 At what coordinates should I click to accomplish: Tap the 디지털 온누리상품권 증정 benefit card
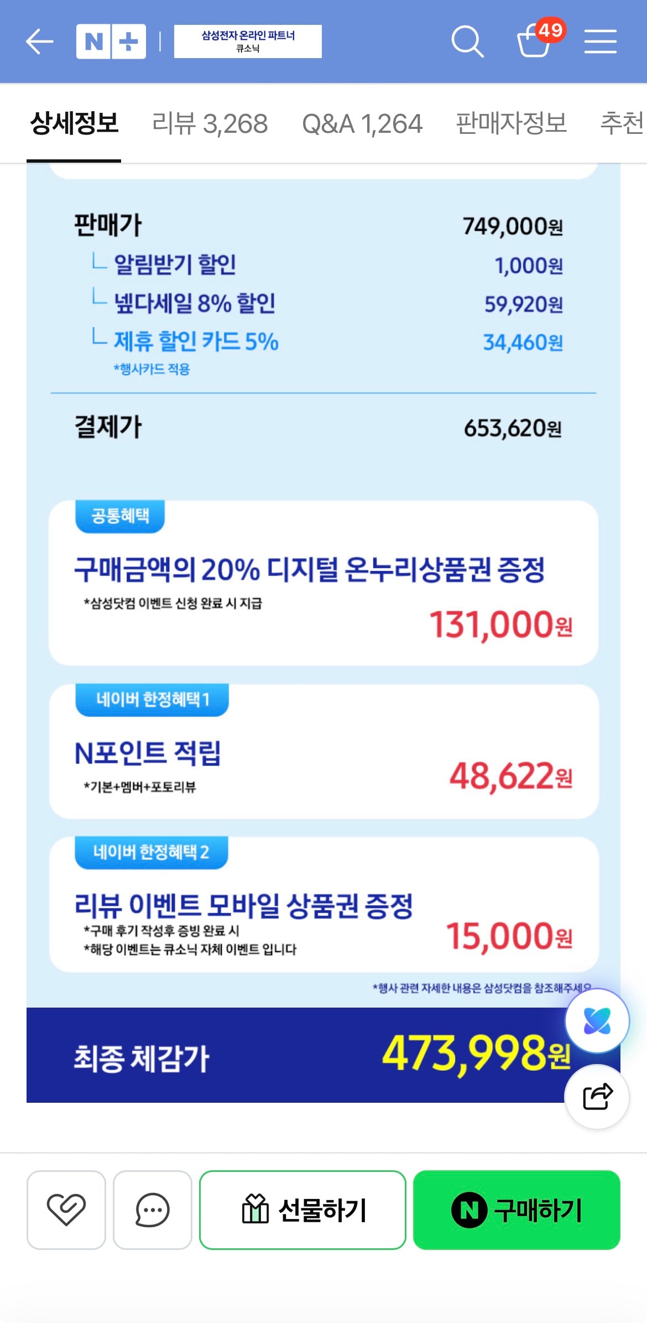[323, 583]
